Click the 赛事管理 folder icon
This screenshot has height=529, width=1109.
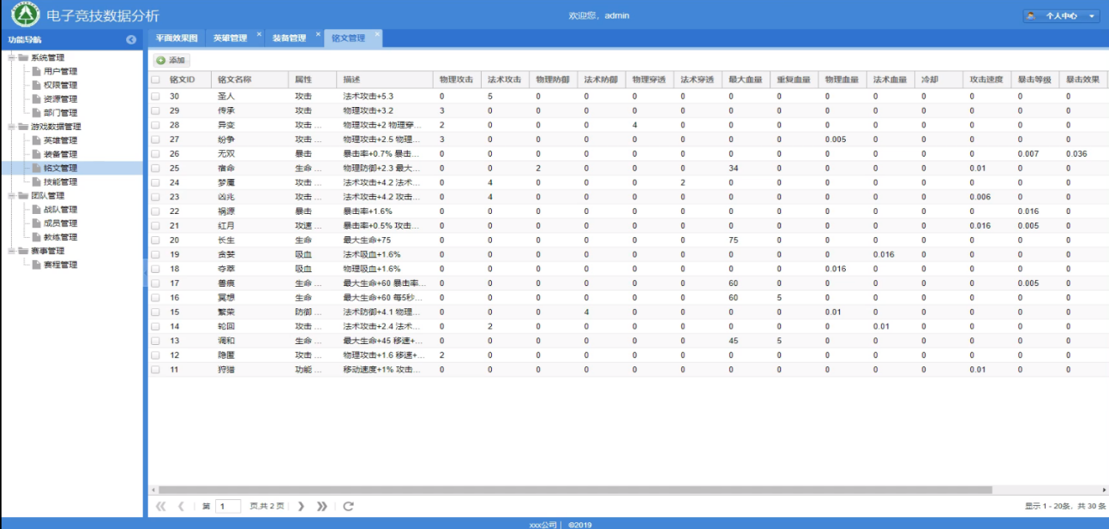click(x=23, y=251)
